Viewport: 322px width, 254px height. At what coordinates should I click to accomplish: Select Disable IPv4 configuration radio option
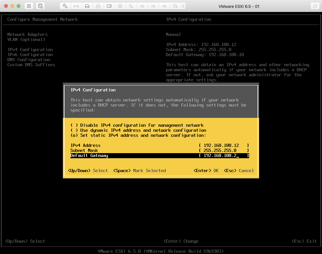coord(74,125)
